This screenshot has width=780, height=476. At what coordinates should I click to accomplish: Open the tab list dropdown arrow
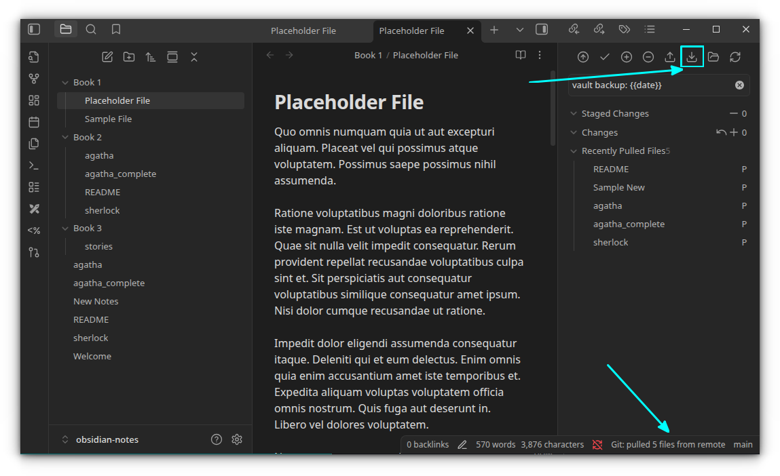point(520,30)
